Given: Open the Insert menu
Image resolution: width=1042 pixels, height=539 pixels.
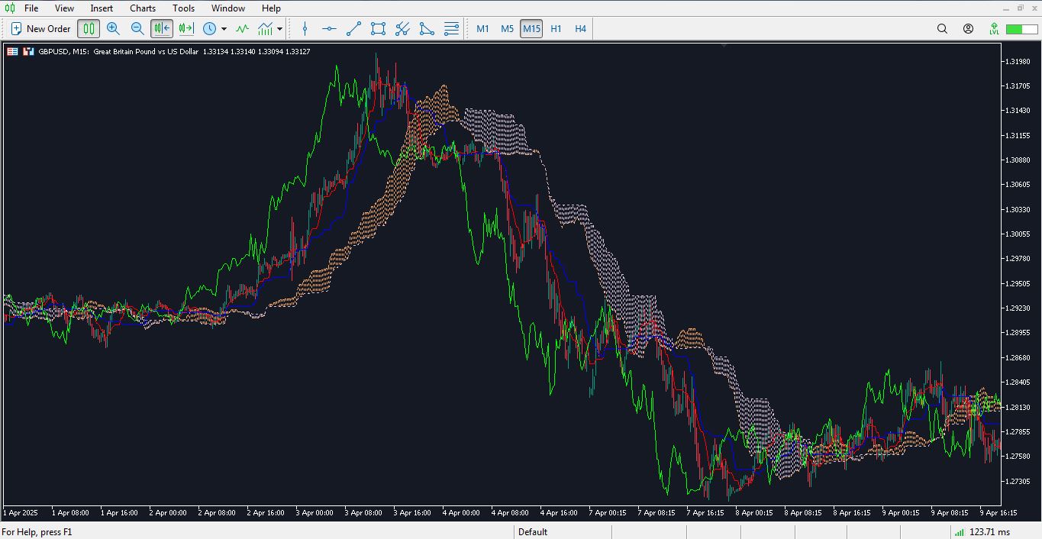Looking at the screenshot, I should pyautogui.click(x=102, y=8).
